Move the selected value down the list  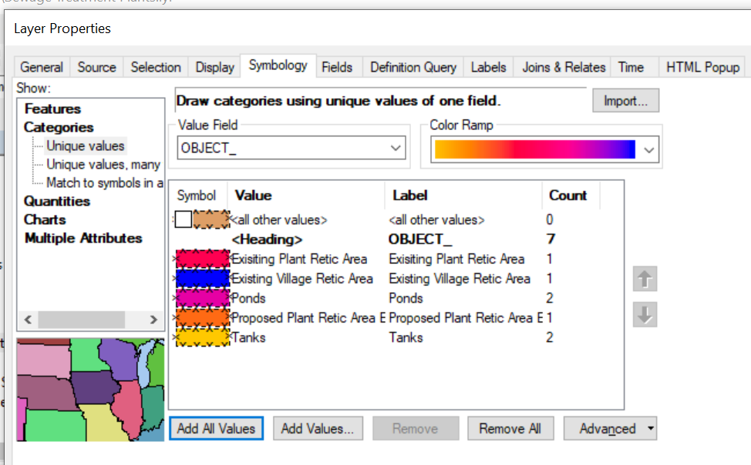(645, 314)
